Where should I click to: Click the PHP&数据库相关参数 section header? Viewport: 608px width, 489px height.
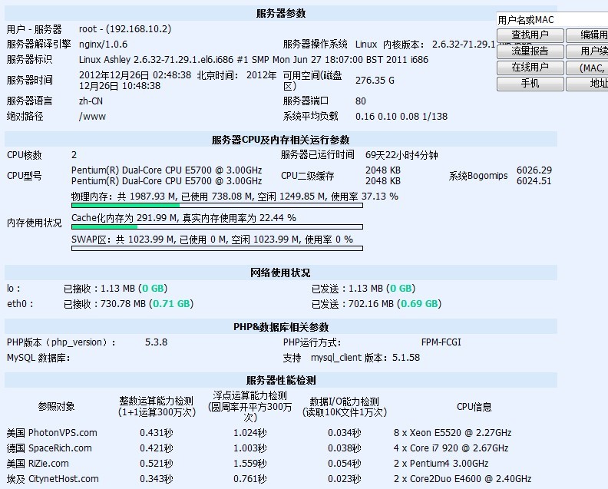pos(280,326)
